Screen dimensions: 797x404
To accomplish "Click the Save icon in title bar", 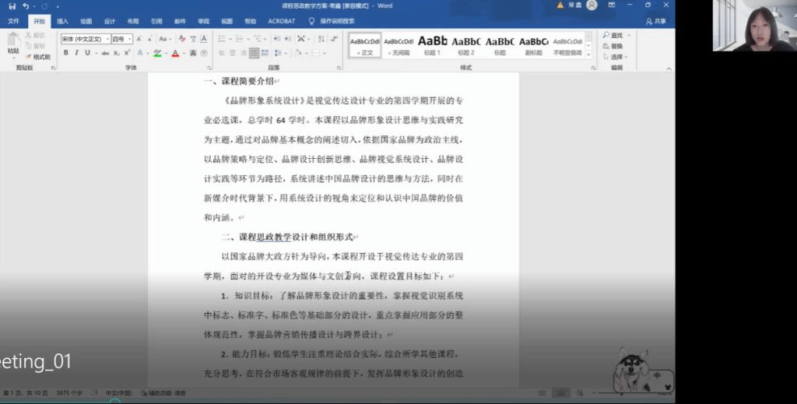I will tap(12, 6).
